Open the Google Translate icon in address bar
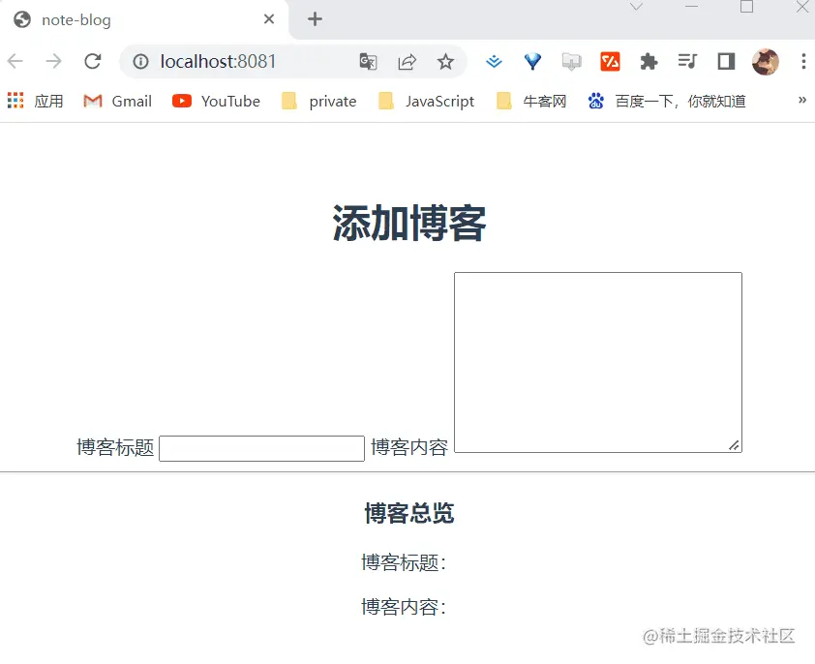Viewport: 815px width, 664px height. [x=368, y=61]
